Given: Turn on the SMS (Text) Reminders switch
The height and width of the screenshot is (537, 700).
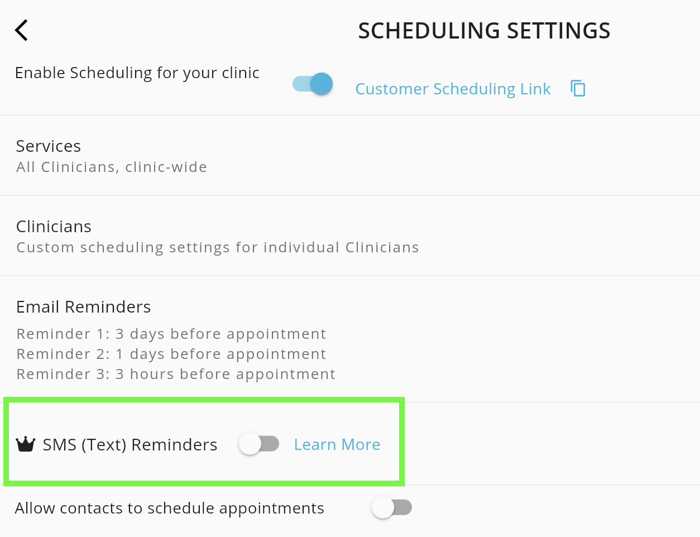Looking at the screenshot, I should pos(259,444).
